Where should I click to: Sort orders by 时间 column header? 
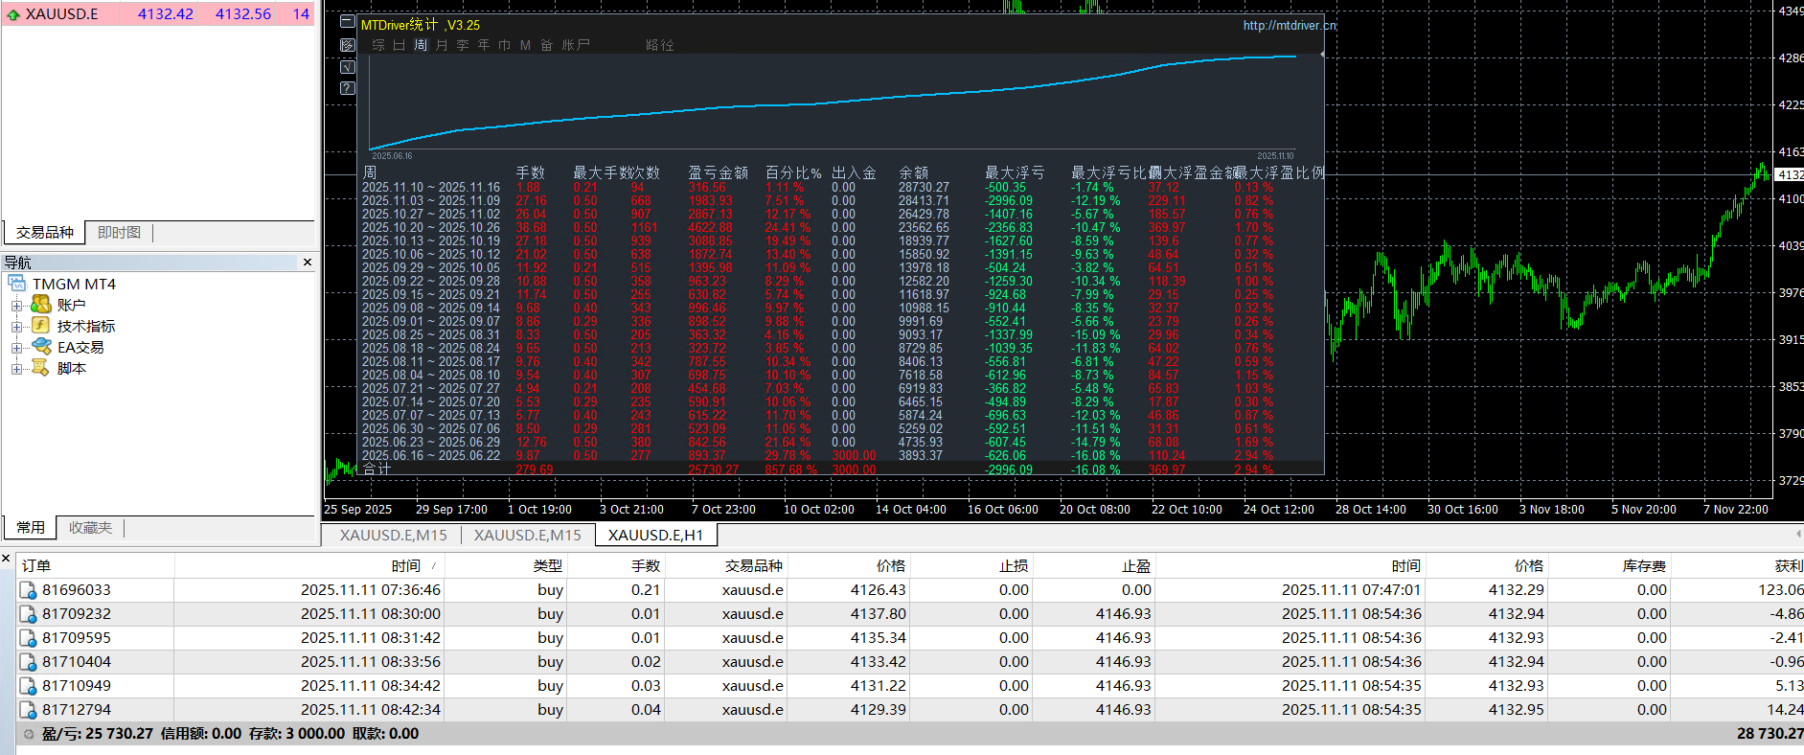(405, 566)
